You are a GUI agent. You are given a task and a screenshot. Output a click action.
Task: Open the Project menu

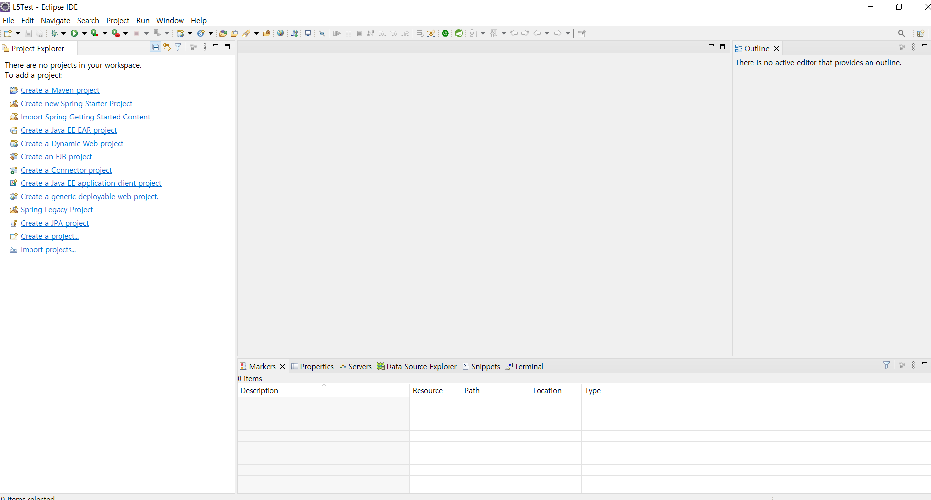pos(118,20)
